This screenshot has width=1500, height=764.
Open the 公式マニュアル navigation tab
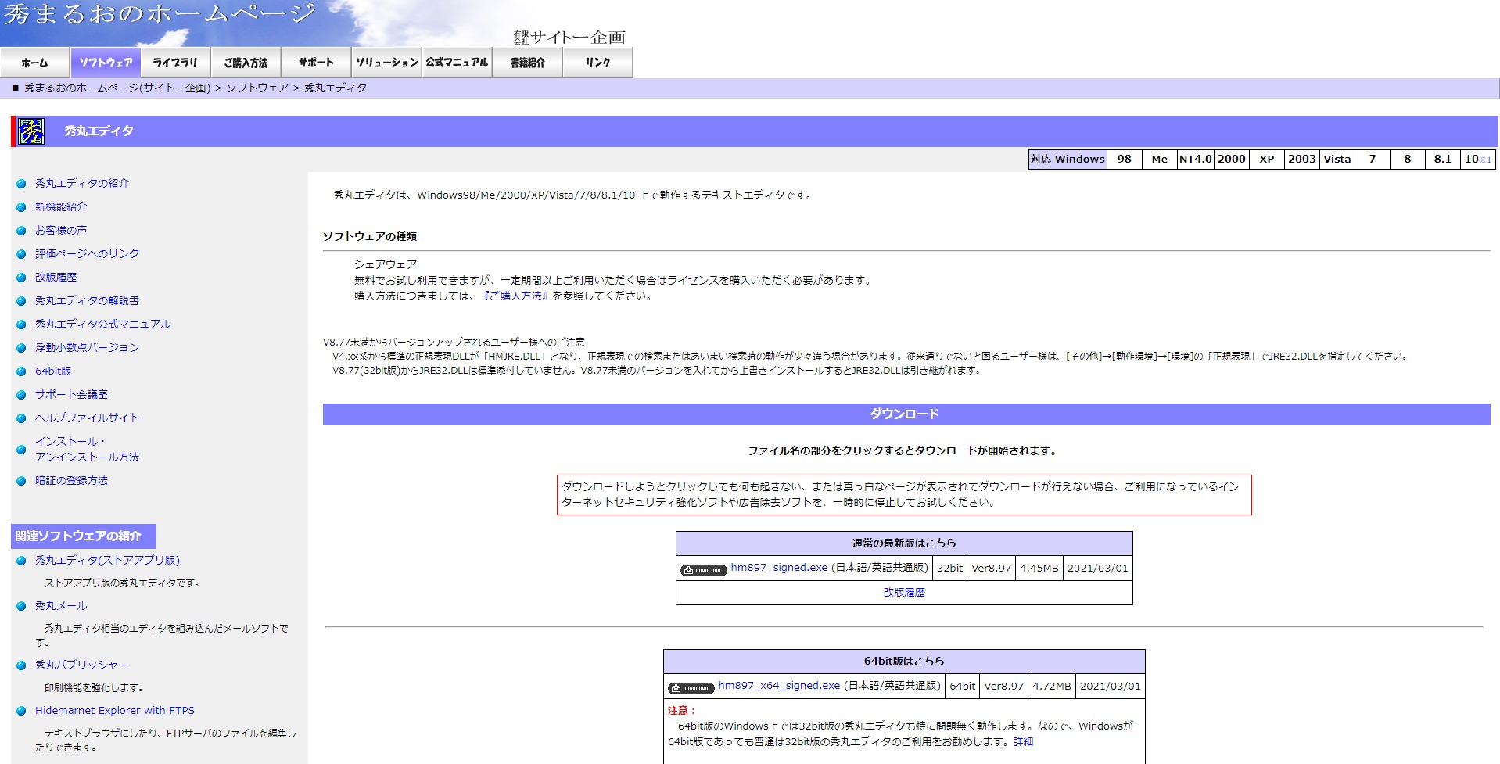click(x=457, y=63)
